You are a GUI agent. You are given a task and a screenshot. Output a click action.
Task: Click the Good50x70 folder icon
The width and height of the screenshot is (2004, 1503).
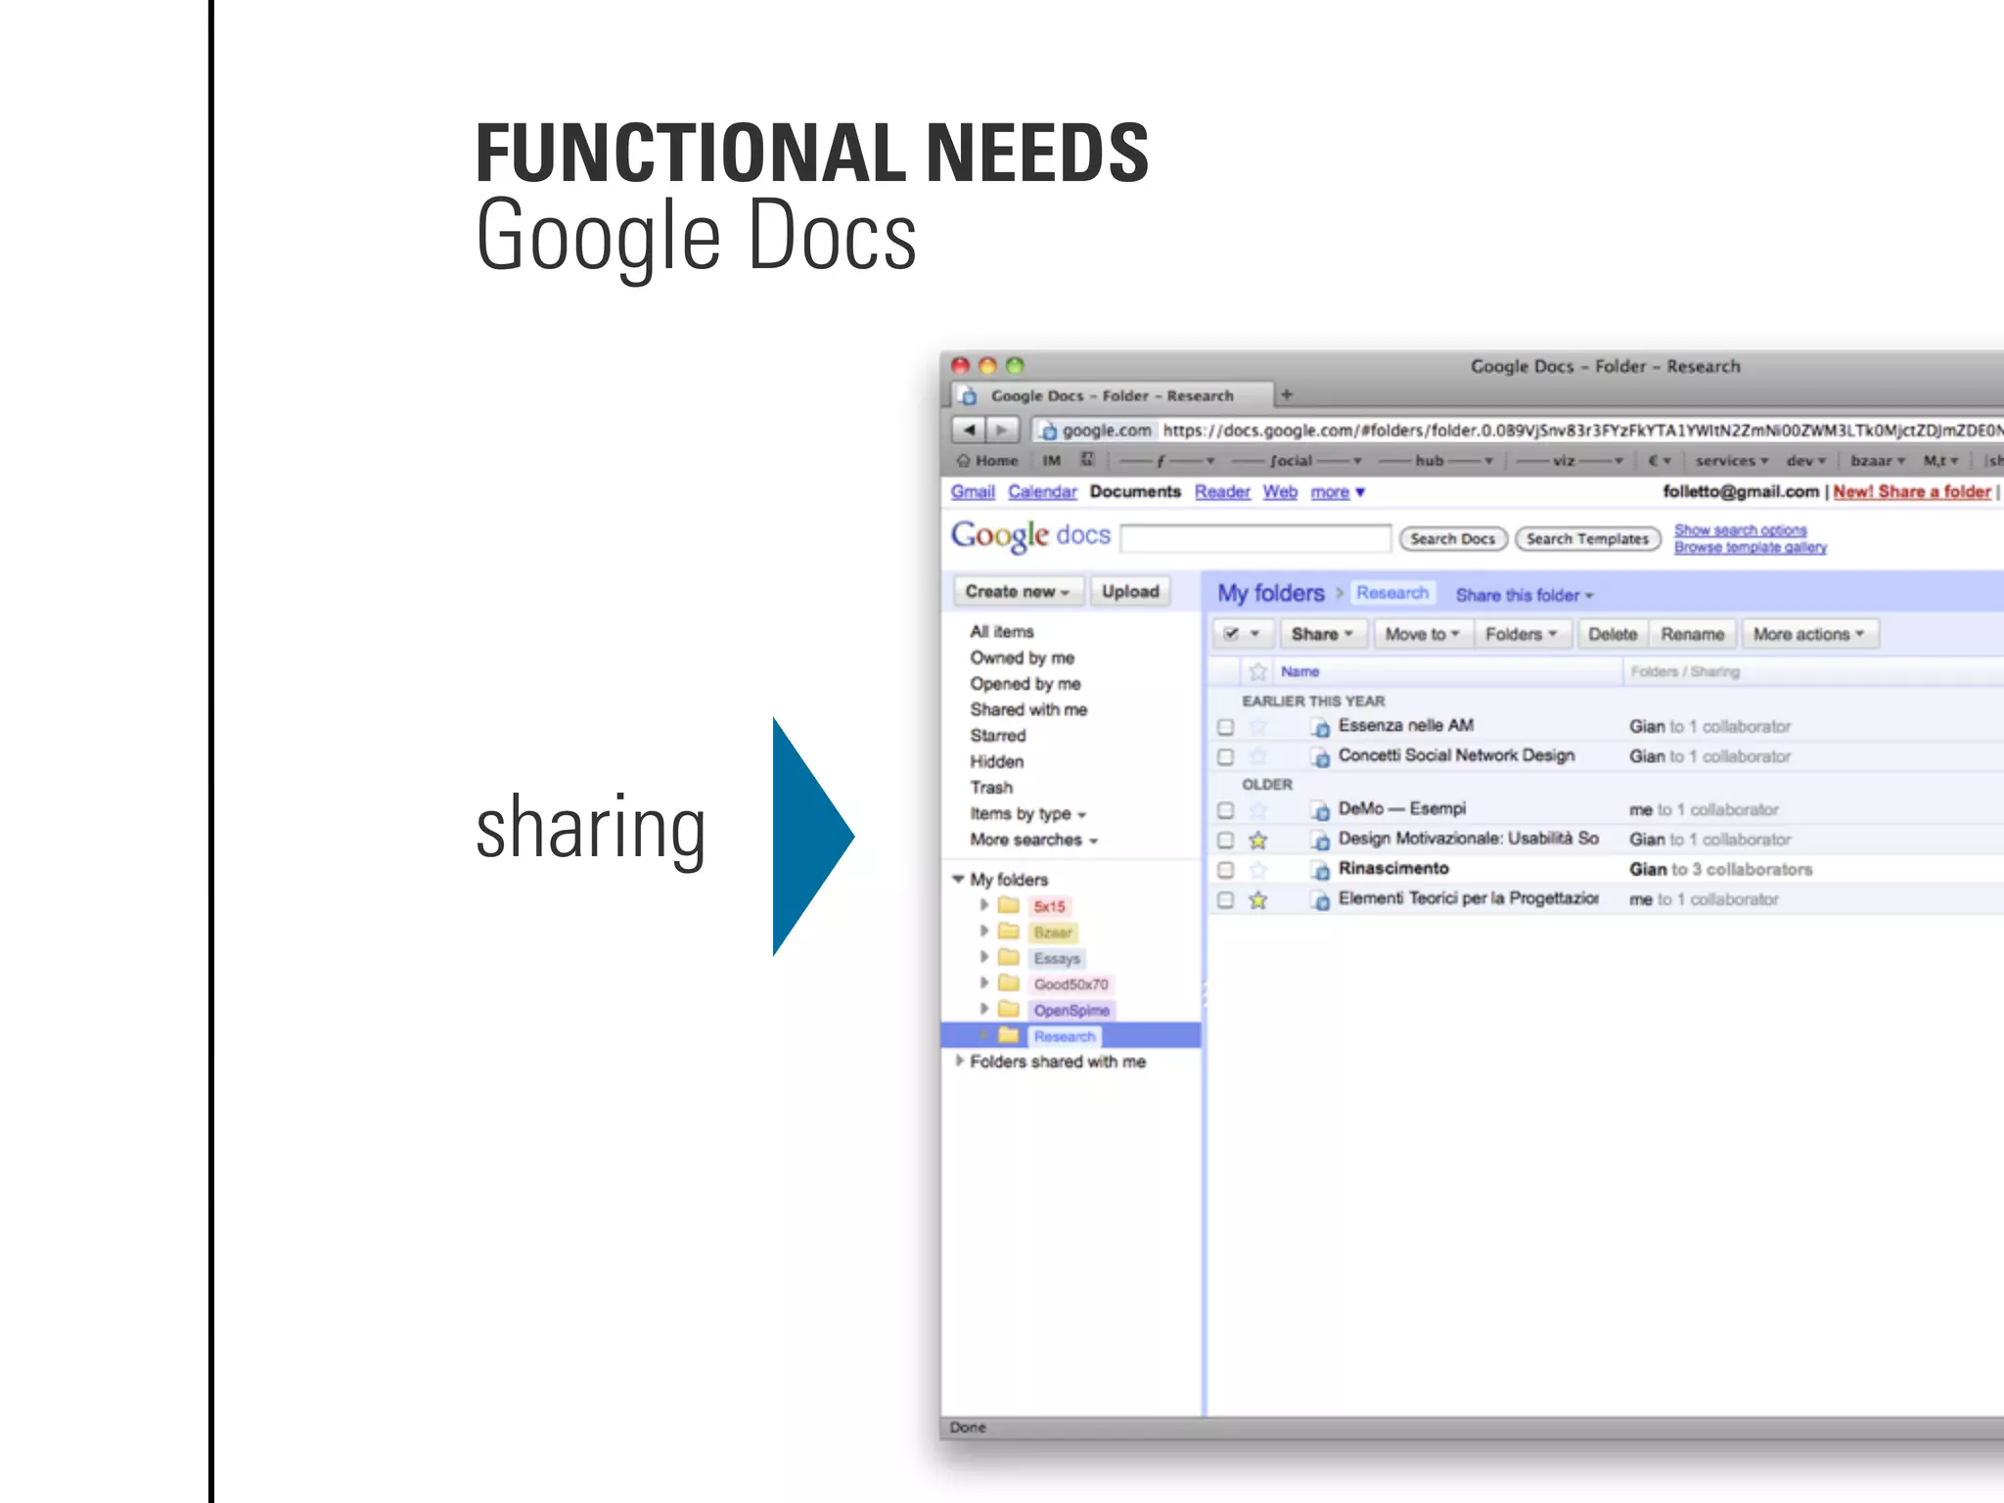pyautogui.click(x=1009, y=983)
